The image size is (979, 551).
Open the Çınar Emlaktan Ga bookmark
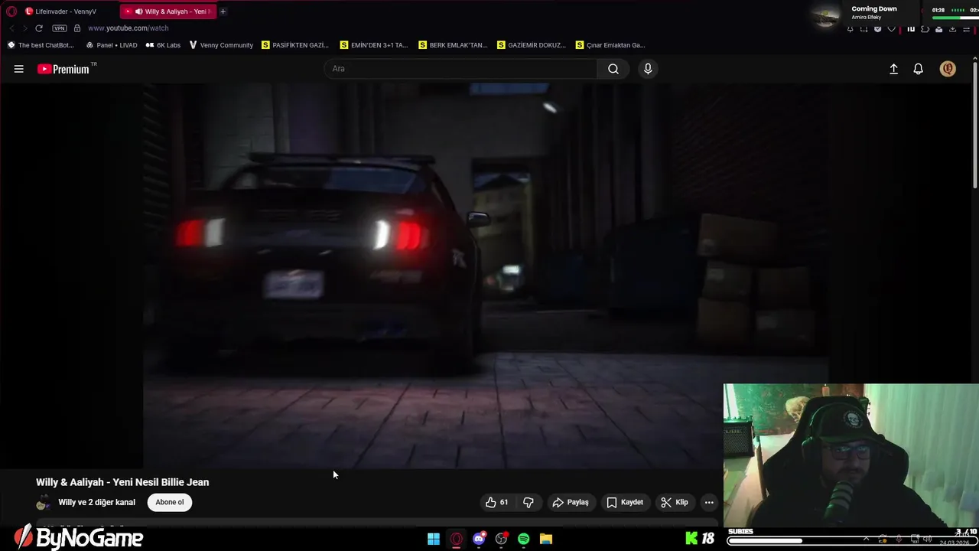coord(610,45)
